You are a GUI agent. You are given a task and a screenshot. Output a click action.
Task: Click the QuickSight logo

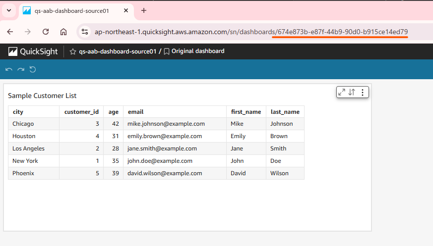point(33,51)
